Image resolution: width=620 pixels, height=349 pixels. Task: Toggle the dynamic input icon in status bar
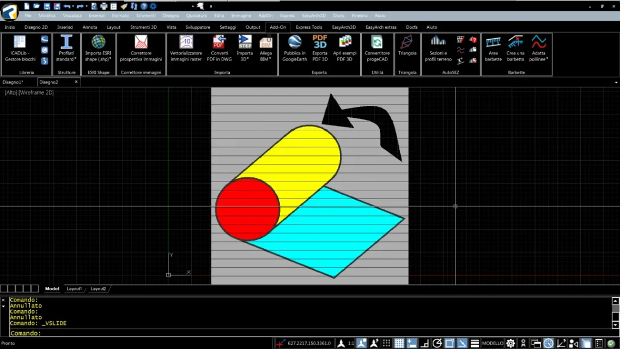click(x=412, y=343)
